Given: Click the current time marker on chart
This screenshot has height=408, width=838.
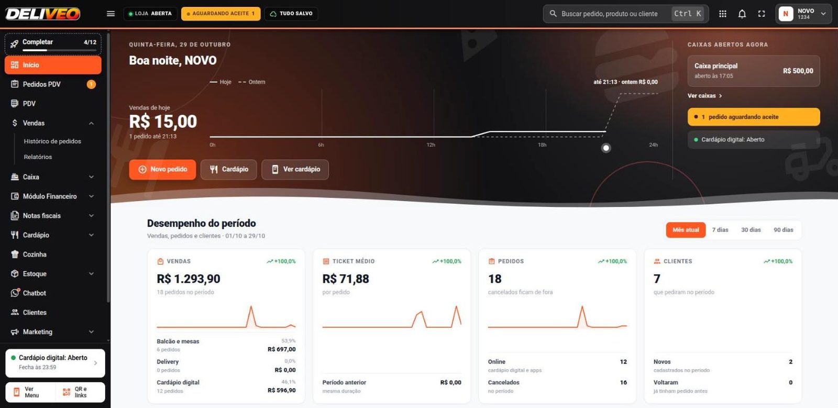Looking at the screenshot, I should click(x=606, y=148).
